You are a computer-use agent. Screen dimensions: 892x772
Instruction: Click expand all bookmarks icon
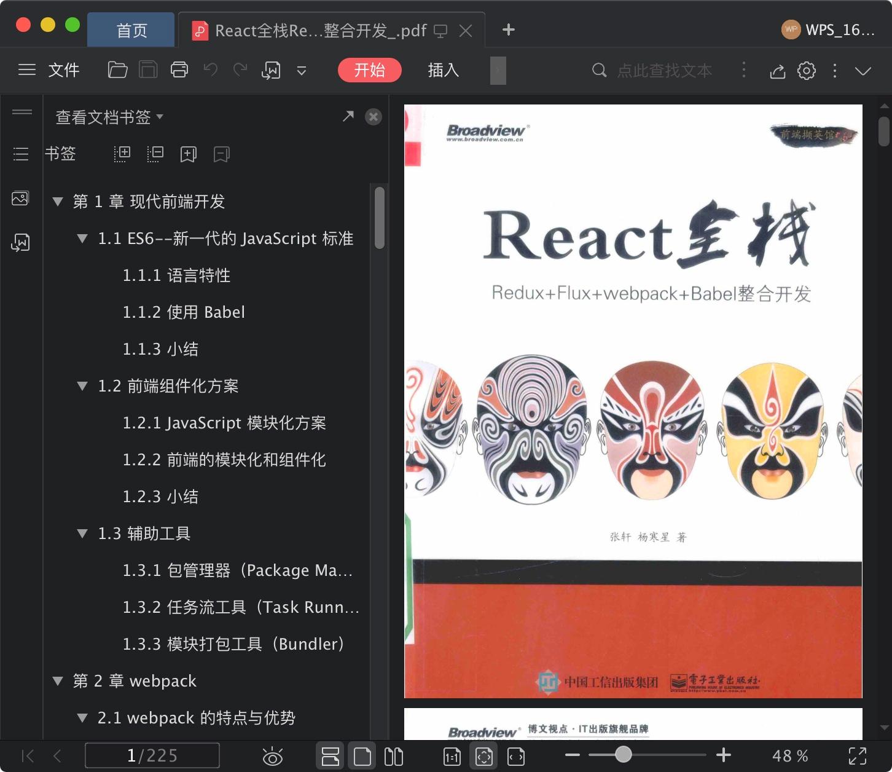pyautogui.click(x=122, y=154)
